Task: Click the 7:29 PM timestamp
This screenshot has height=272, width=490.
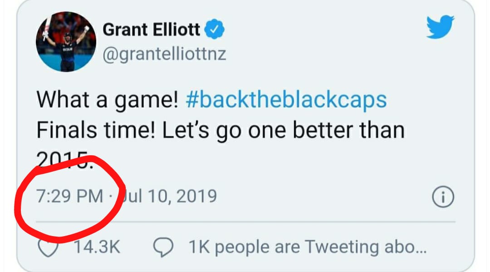Action: [69, 197]
